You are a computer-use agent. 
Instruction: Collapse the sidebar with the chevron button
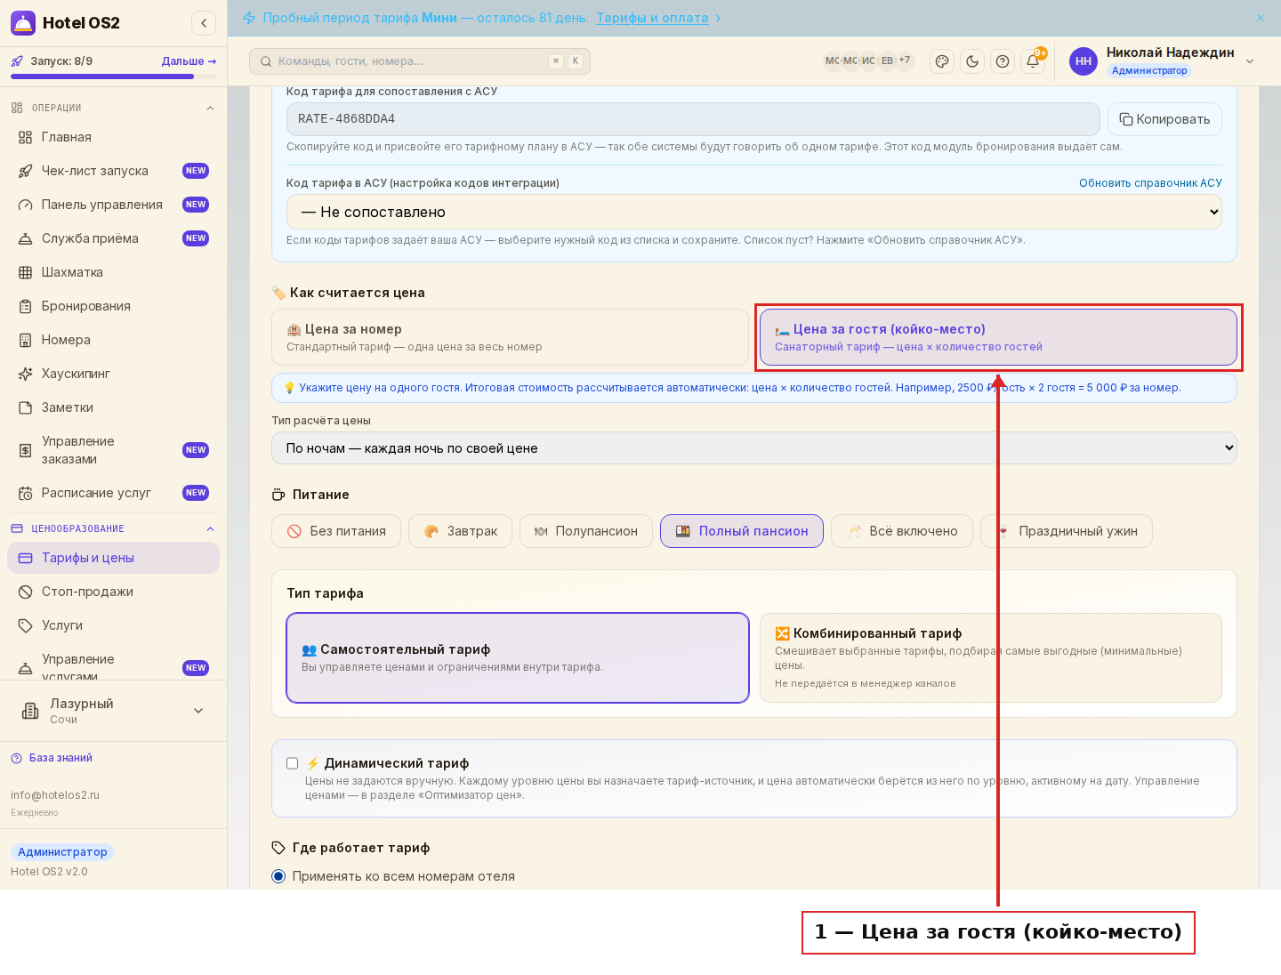204,23
